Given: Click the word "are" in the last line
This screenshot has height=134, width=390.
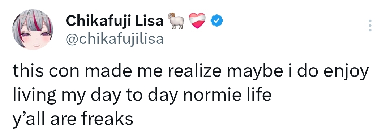Looking at the screenshot, I should coord(63,120).
